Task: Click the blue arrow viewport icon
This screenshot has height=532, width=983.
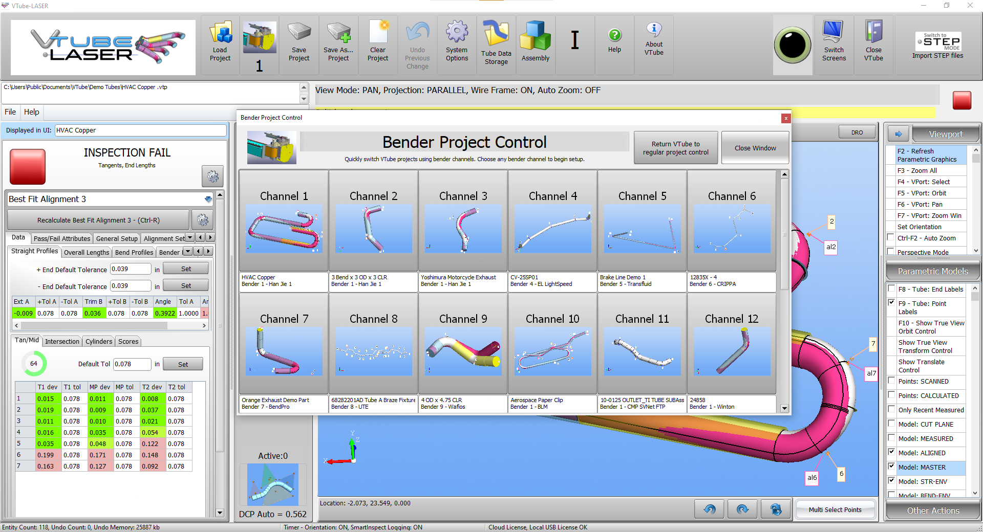Action: click(899, 134)
